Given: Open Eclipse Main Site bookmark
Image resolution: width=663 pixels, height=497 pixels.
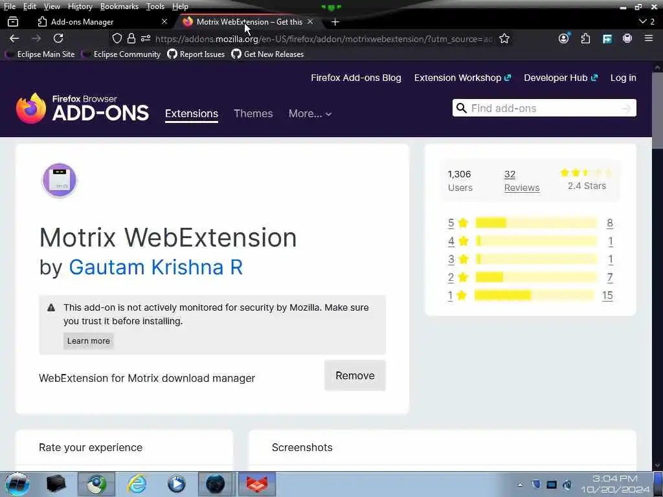Looking at the screenshot, I should click(39, 54).
